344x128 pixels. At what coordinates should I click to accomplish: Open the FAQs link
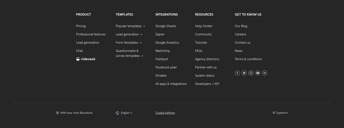coord(199,51)
